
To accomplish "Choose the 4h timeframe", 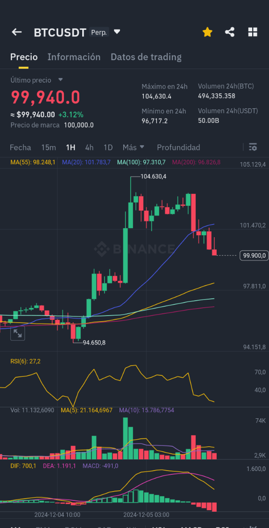I will pyautogui.click(x=89, y=148).
